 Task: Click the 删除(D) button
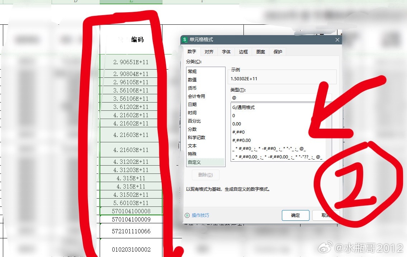point(205,175)
